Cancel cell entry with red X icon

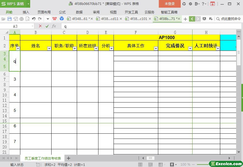coord(40,26)
